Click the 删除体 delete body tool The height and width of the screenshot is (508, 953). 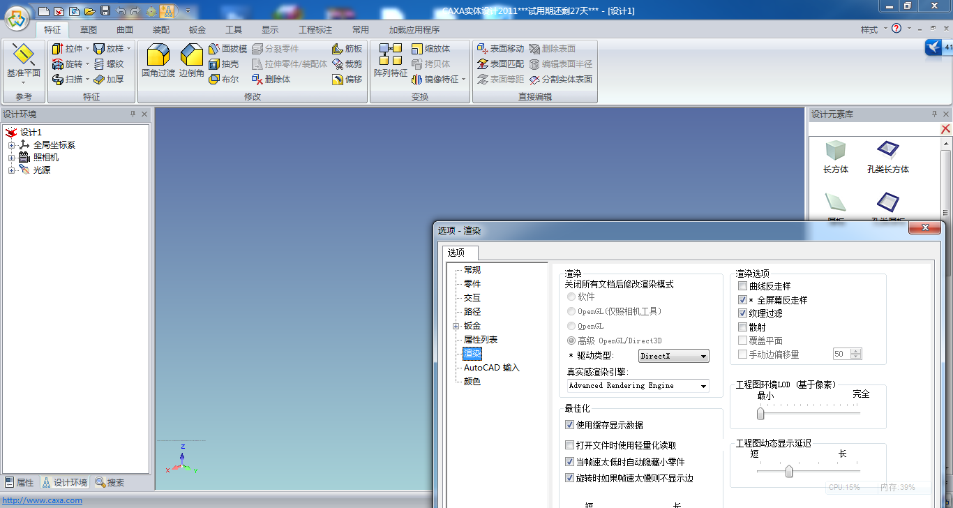click(x=271, y=80)
